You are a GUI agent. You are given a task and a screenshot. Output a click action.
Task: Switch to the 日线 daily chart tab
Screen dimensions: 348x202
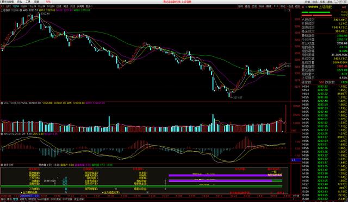[x=59, y=6]
